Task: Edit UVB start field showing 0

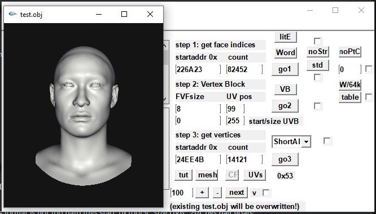Action: [198, 121]
